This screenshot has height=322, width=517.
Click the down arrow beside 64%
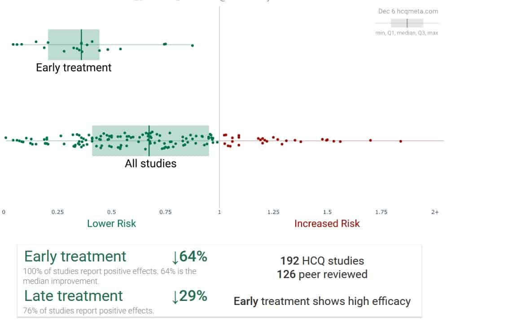[x=175, y=257]
